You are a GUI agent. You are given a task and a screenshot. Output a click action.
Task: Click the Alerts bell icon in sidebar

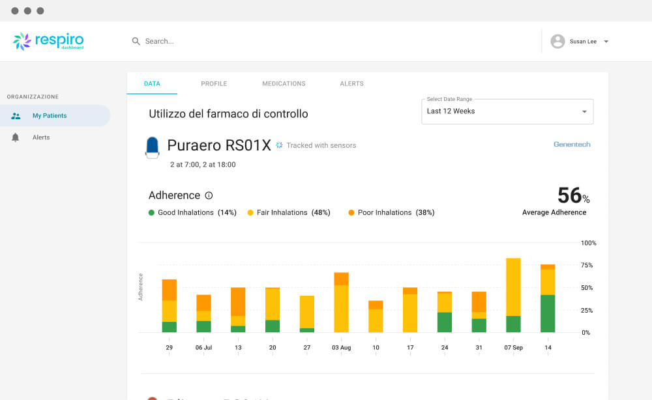pyautogui.click(x=16, y=137)
